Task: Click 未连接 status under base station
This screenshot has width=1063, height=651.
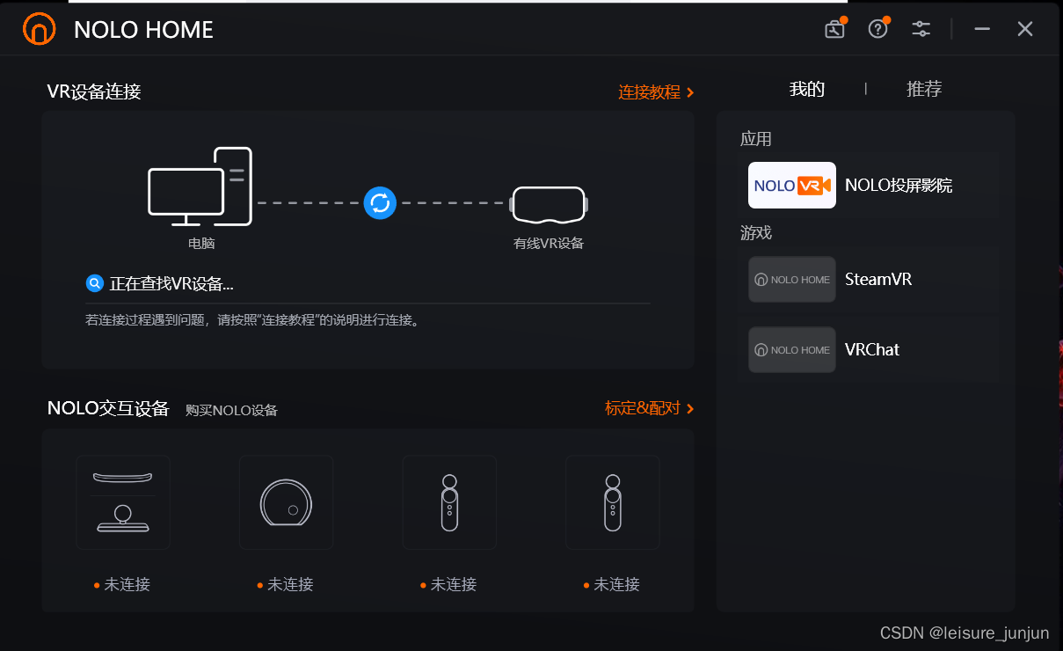Action: click(290, 584)
